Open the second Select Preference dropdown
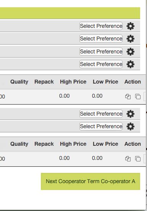Screen dimensions: 147x211 tap(101, 39)
